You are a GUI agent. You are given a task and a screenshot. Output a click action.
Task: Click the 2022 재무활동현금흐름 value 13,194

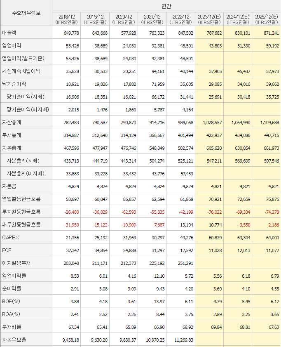187,225
